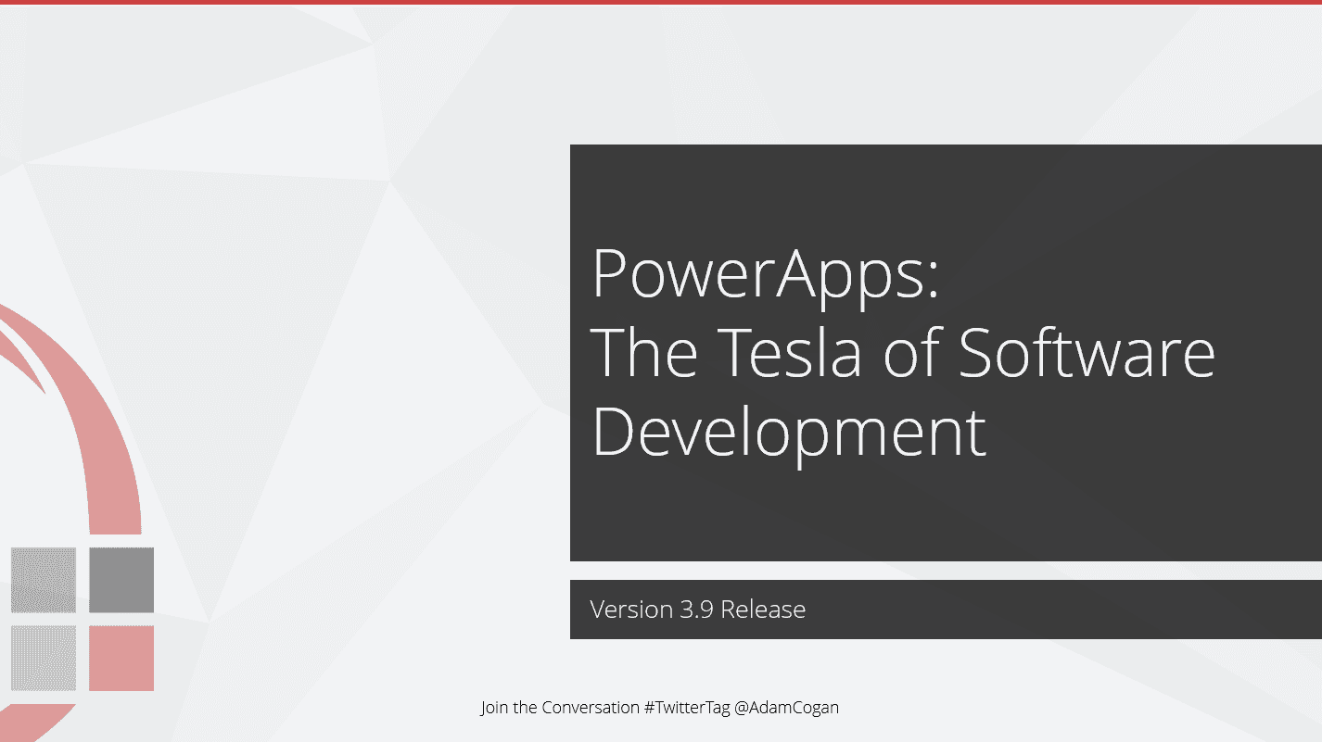Click empty right side of subtitle bar

pos(1112,610)
